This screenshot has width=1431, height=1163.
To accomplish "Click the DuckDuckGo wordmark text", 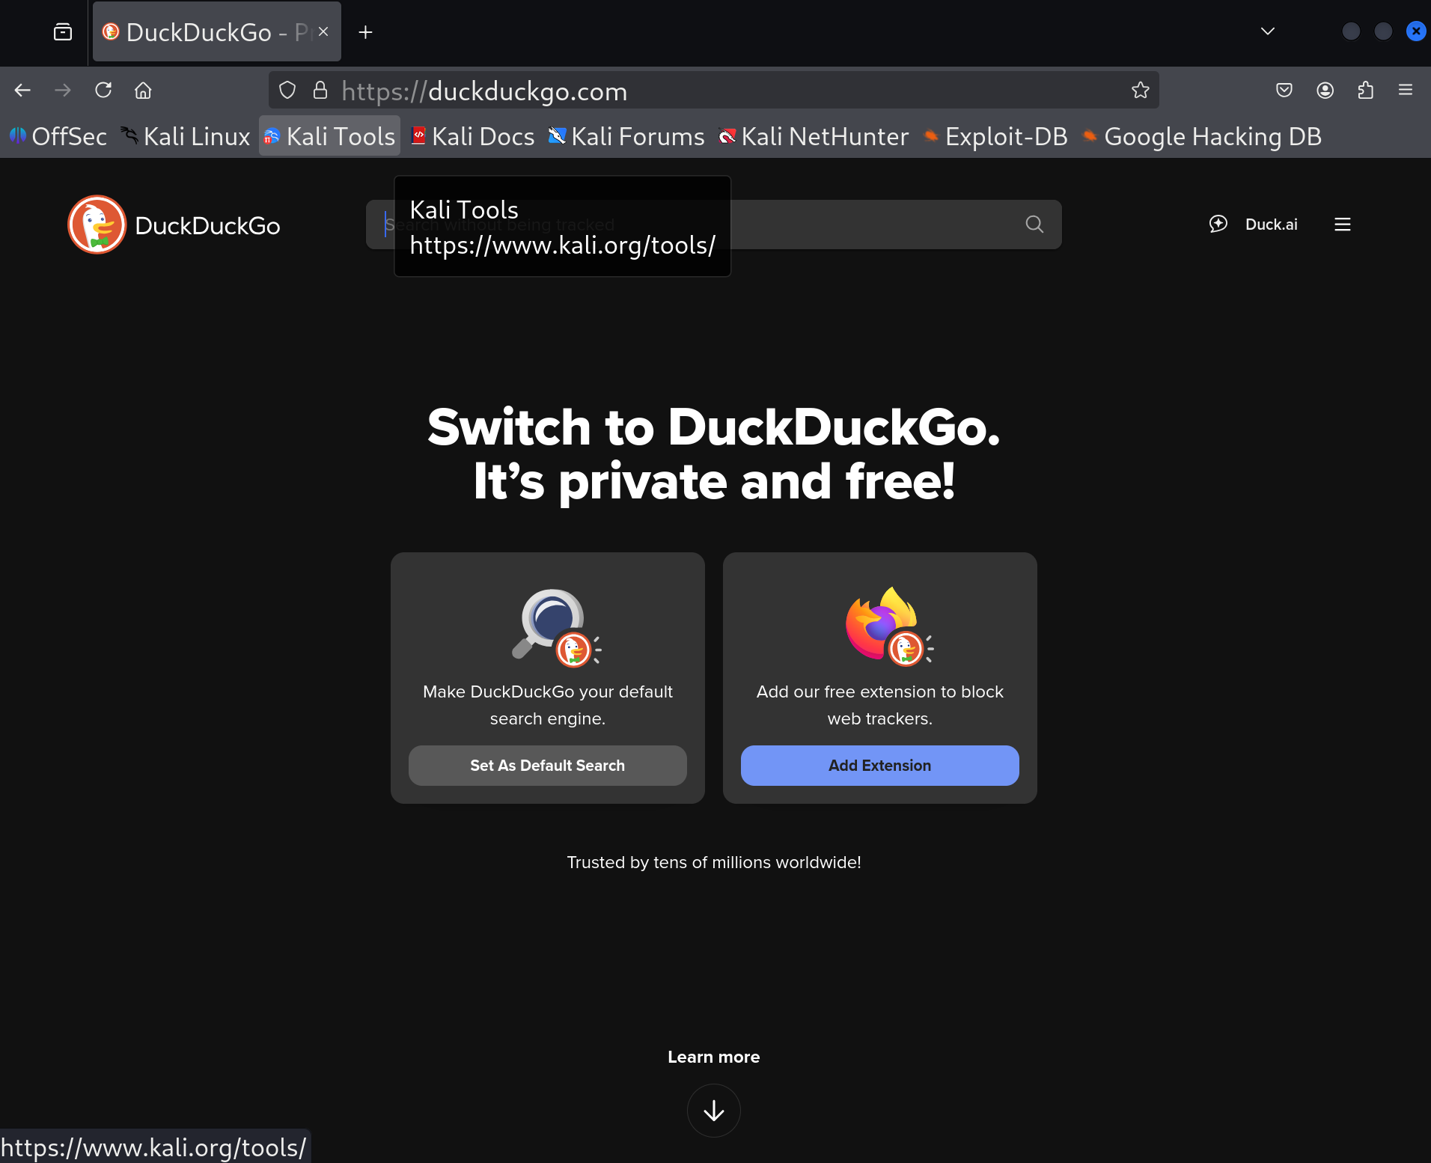I will point(207,225).
